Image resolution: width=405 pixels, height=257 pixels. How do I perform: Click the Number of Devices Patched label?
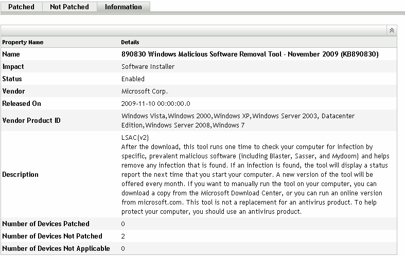point(46,224)
